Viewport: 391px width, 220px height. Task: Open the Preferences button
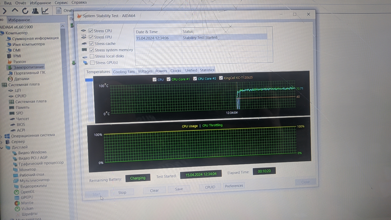[234, 186]
